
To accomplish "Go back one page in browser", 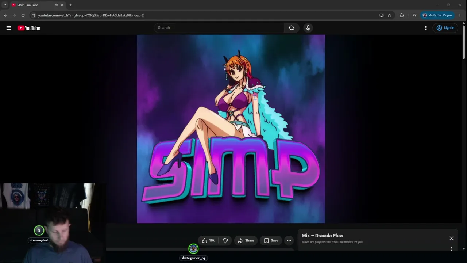I will [x=5, y=15].
